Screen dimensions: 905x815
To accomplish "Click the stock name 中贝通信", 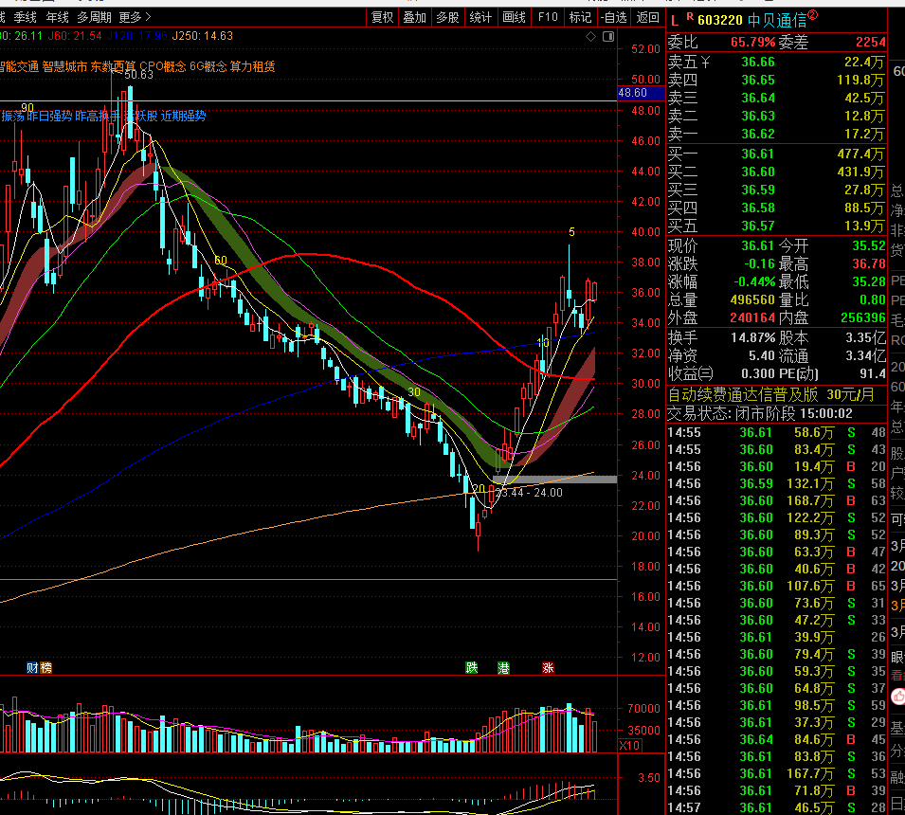I will [x=776, y=21].
